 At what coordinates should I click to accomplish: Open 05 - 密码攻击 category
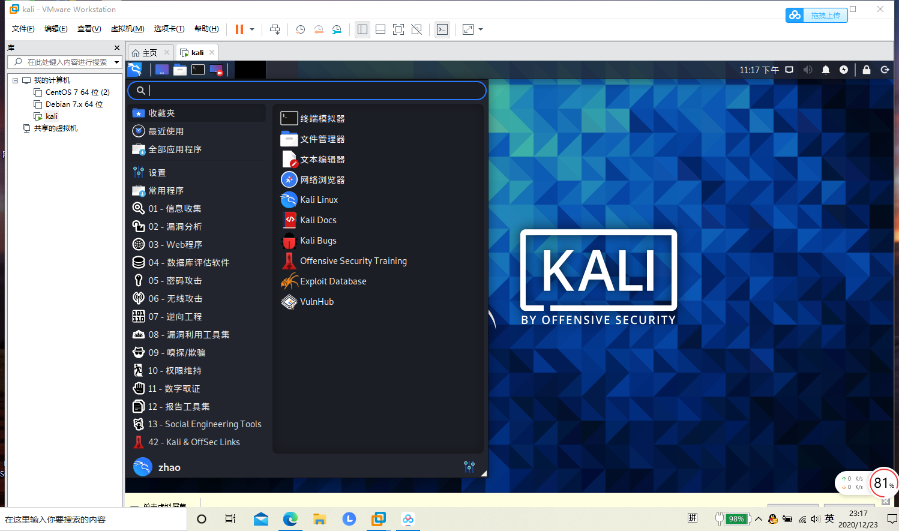click(x=197, y=281)
